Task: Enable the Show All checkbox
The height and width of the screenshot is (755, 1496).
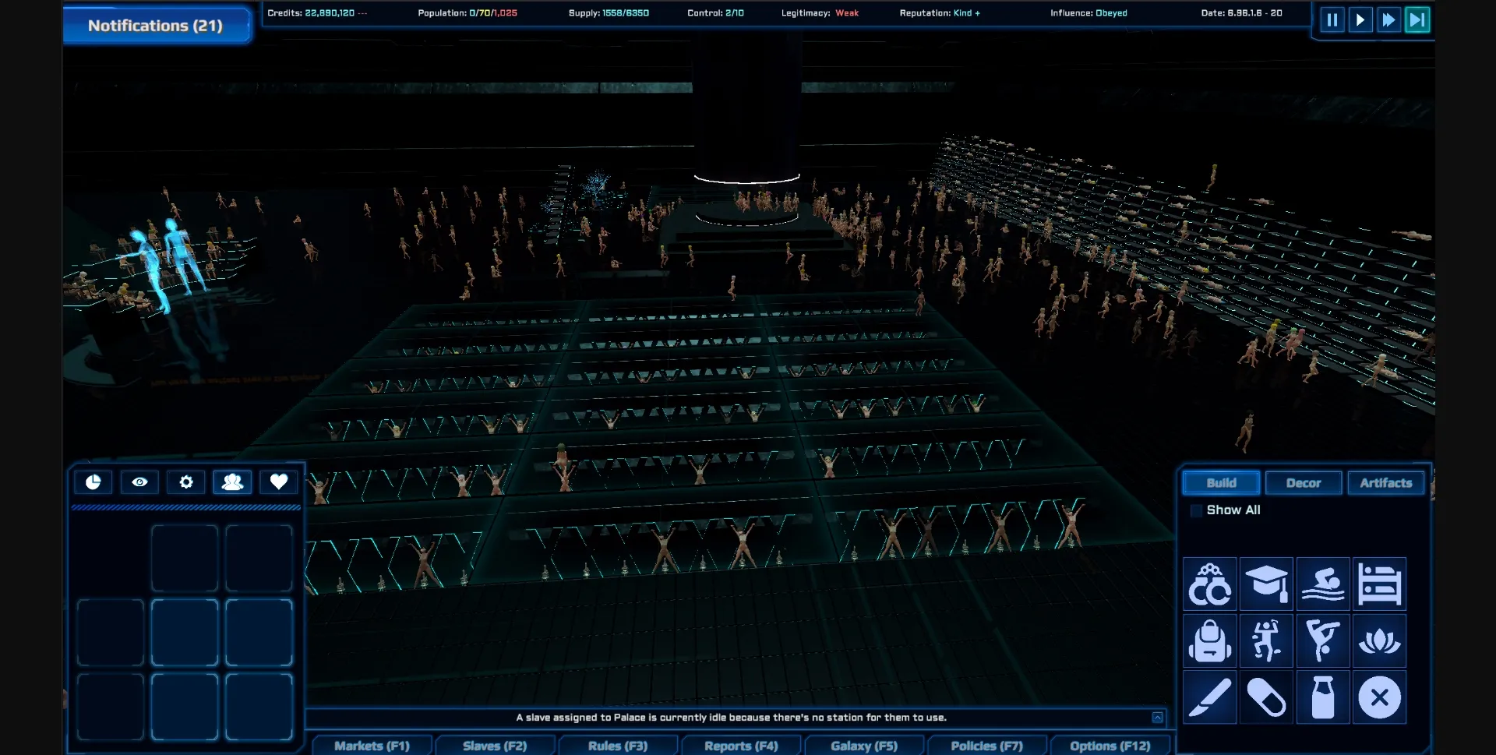Action: (x=1196, y=510)
